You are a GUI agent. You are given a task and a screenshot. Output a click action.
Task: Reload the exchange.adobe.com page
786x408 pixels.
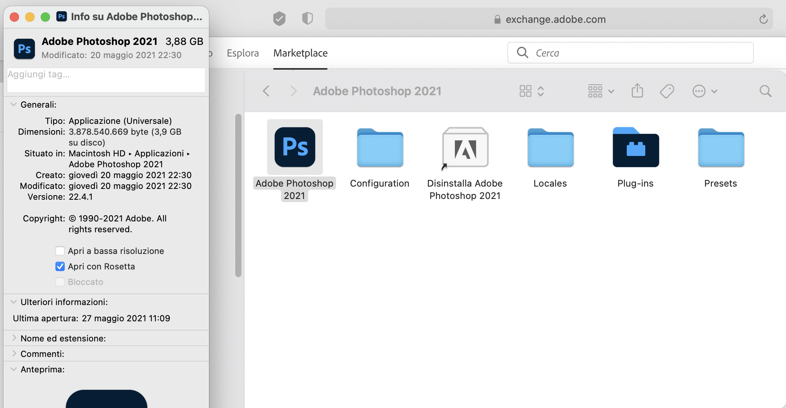763,19
